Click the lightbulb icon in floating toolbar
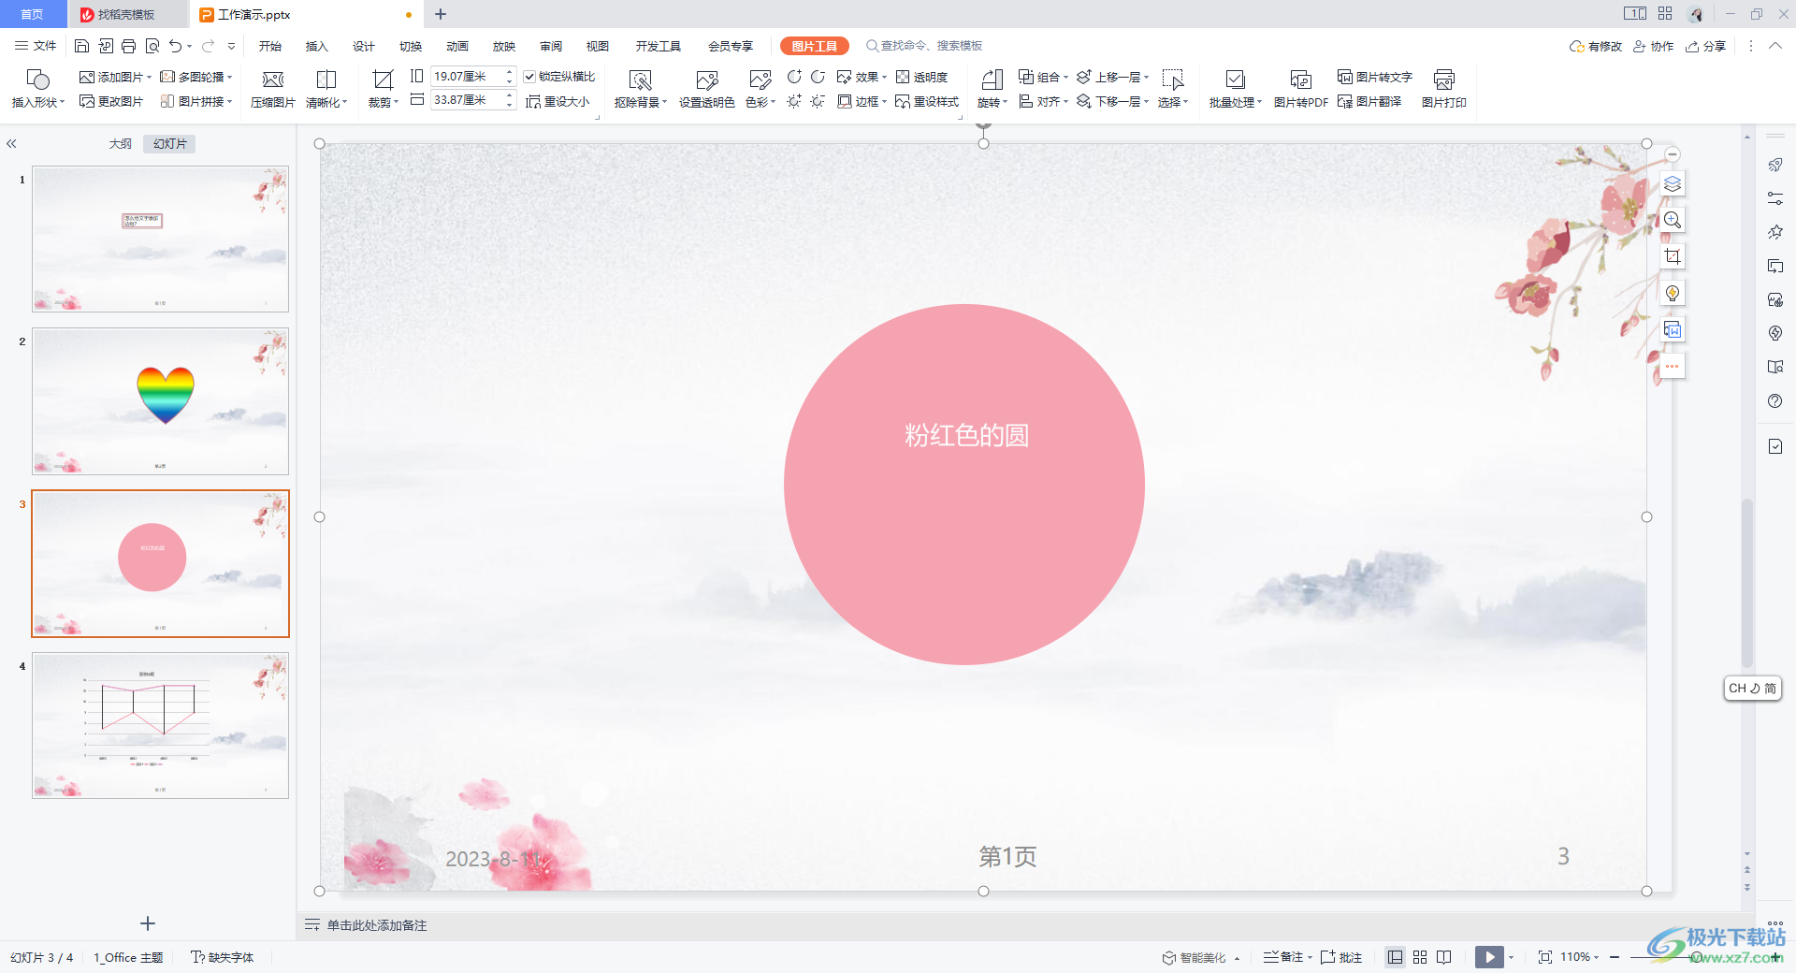This screenshot has height=973, width=1796. point(1673,293)
